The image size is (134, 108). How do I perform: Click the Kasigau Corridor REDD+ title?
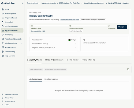click(41, 16)
